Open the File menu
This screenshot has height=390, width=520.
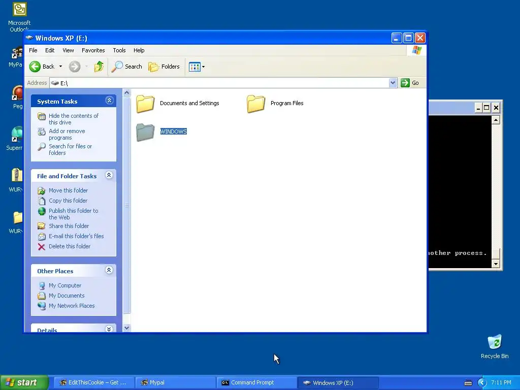coord(33,50)
